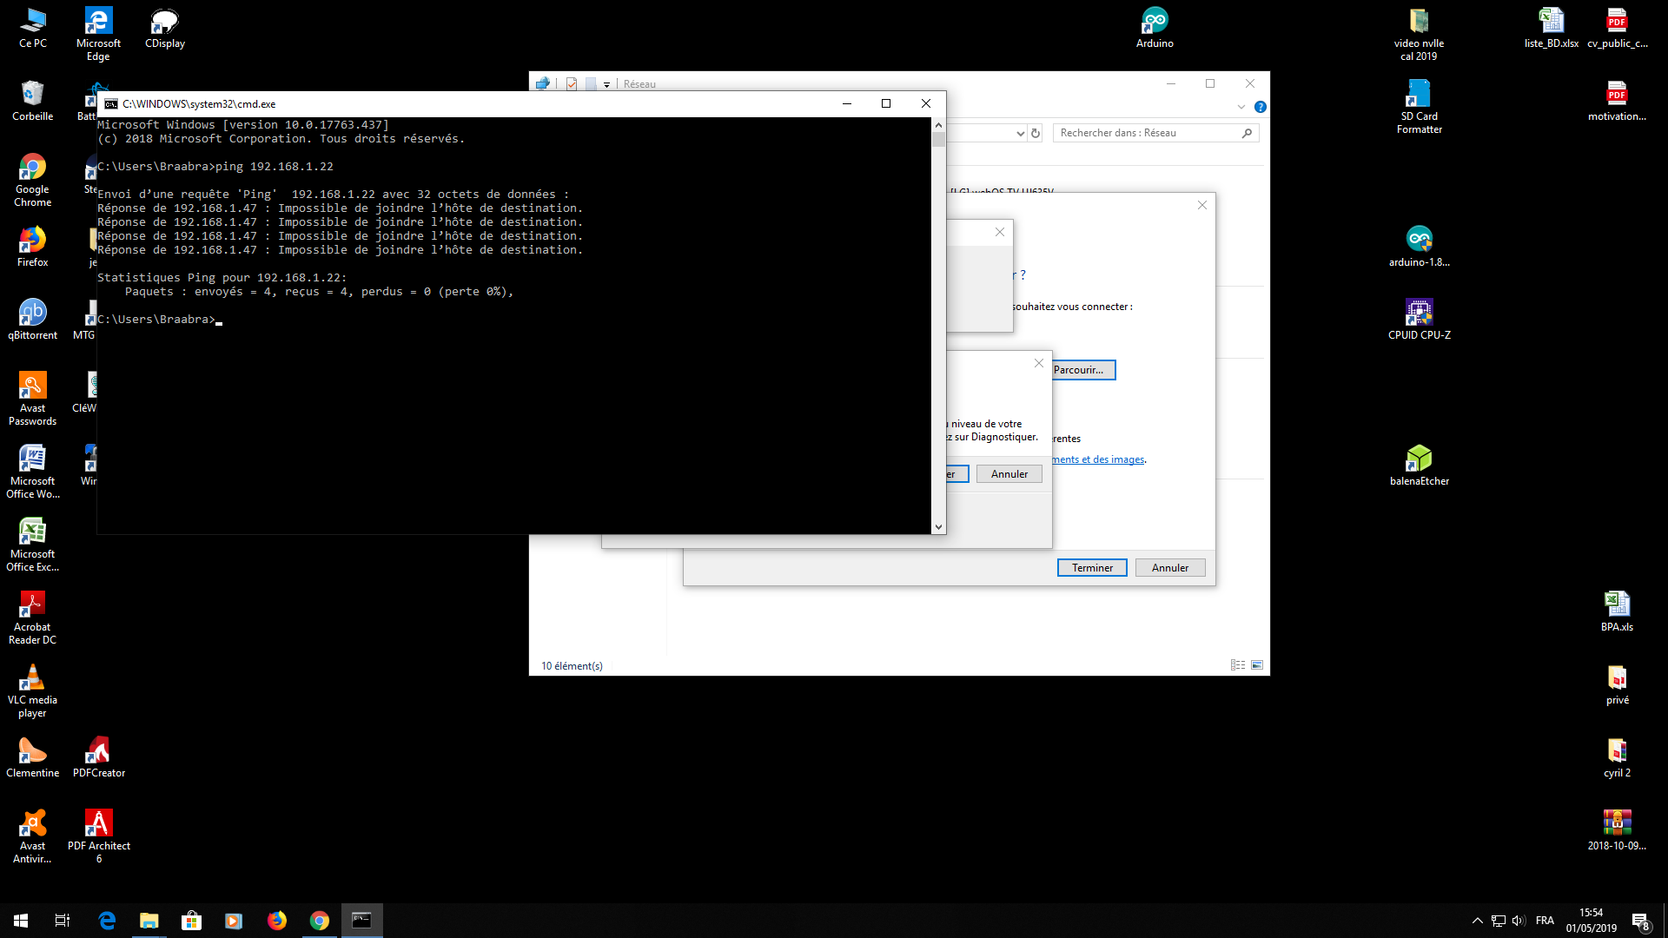
Task: Open SD Card Formatter desktop icon
Action: [1419, 108]
